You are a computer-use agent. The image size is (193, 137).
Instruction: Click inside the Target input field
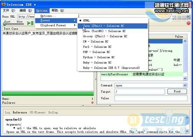[140, 92]
